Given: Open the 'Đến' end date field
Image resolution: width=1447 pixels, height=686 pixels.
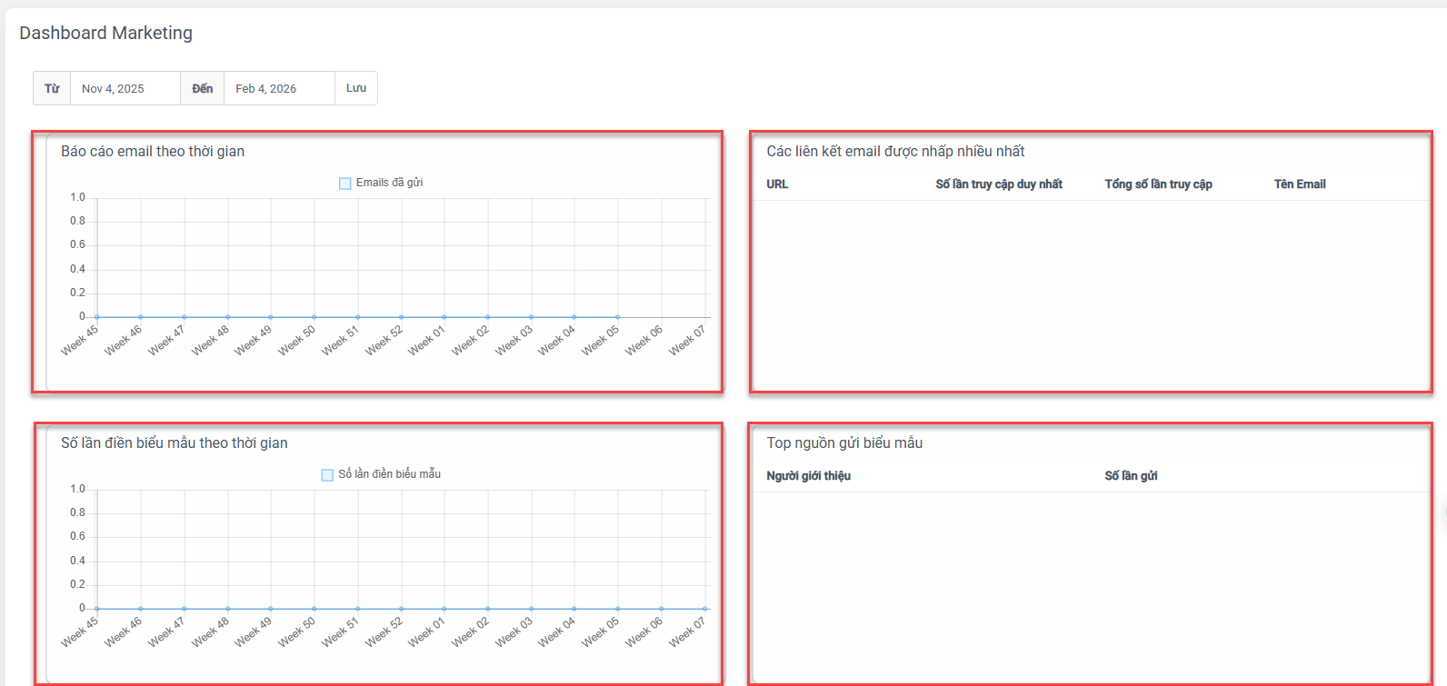Looking at the screenshot, I should pyautogui.click(x=278, y=89).
